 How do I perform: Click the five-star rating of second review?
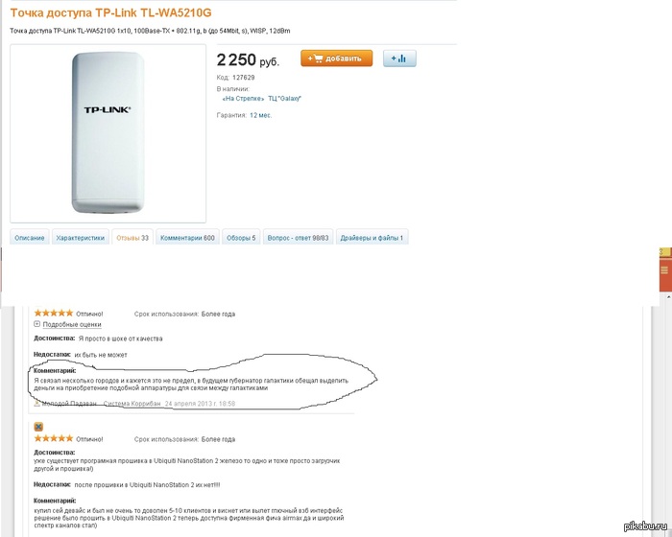54,438
